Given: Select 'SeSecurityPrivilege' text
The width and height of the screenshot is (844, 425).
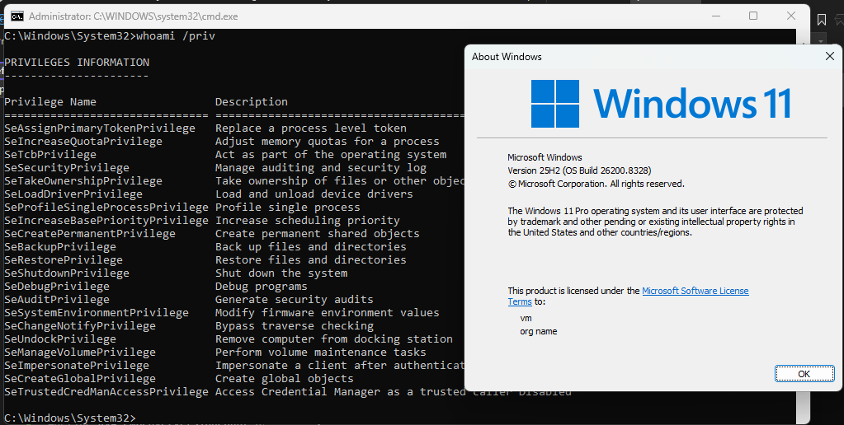Looking at the screenshot, I should pos(67,168).
